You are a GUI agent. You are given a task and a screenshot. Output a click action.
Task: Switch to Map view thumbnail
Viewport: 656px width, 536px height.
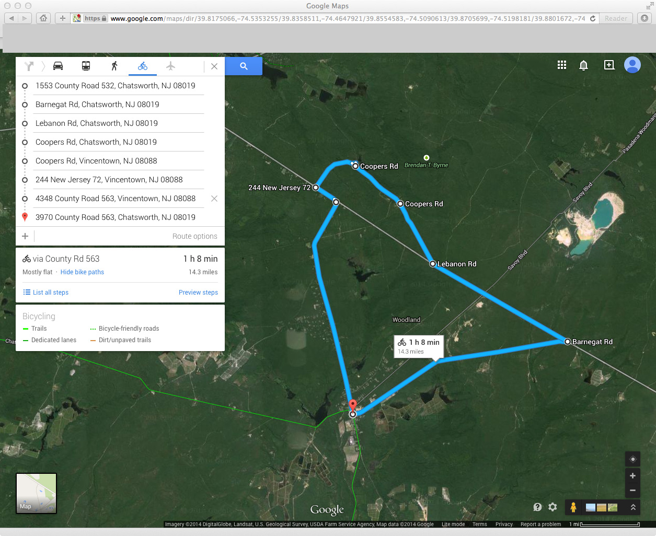[36, 493]
